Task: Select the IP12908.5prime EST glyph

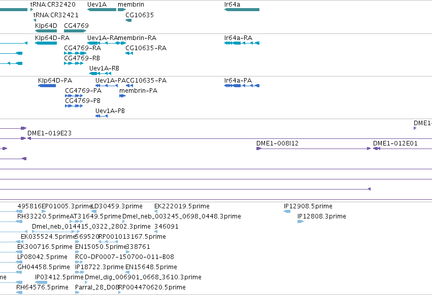Action: click(287, 211)
